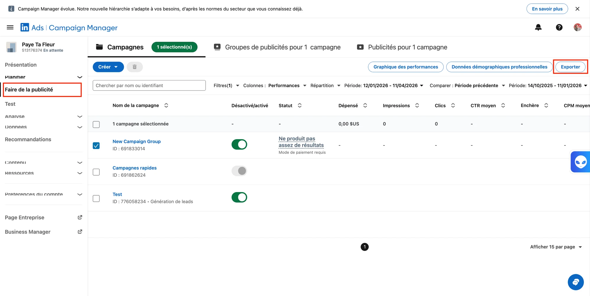Screen dimensions: 590x296
Task: Click the En savoir plus button
Action: [x=547, y=9]
